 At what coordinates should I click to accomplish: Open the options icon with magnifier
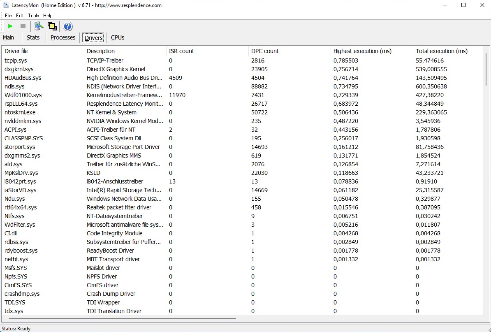39,26
